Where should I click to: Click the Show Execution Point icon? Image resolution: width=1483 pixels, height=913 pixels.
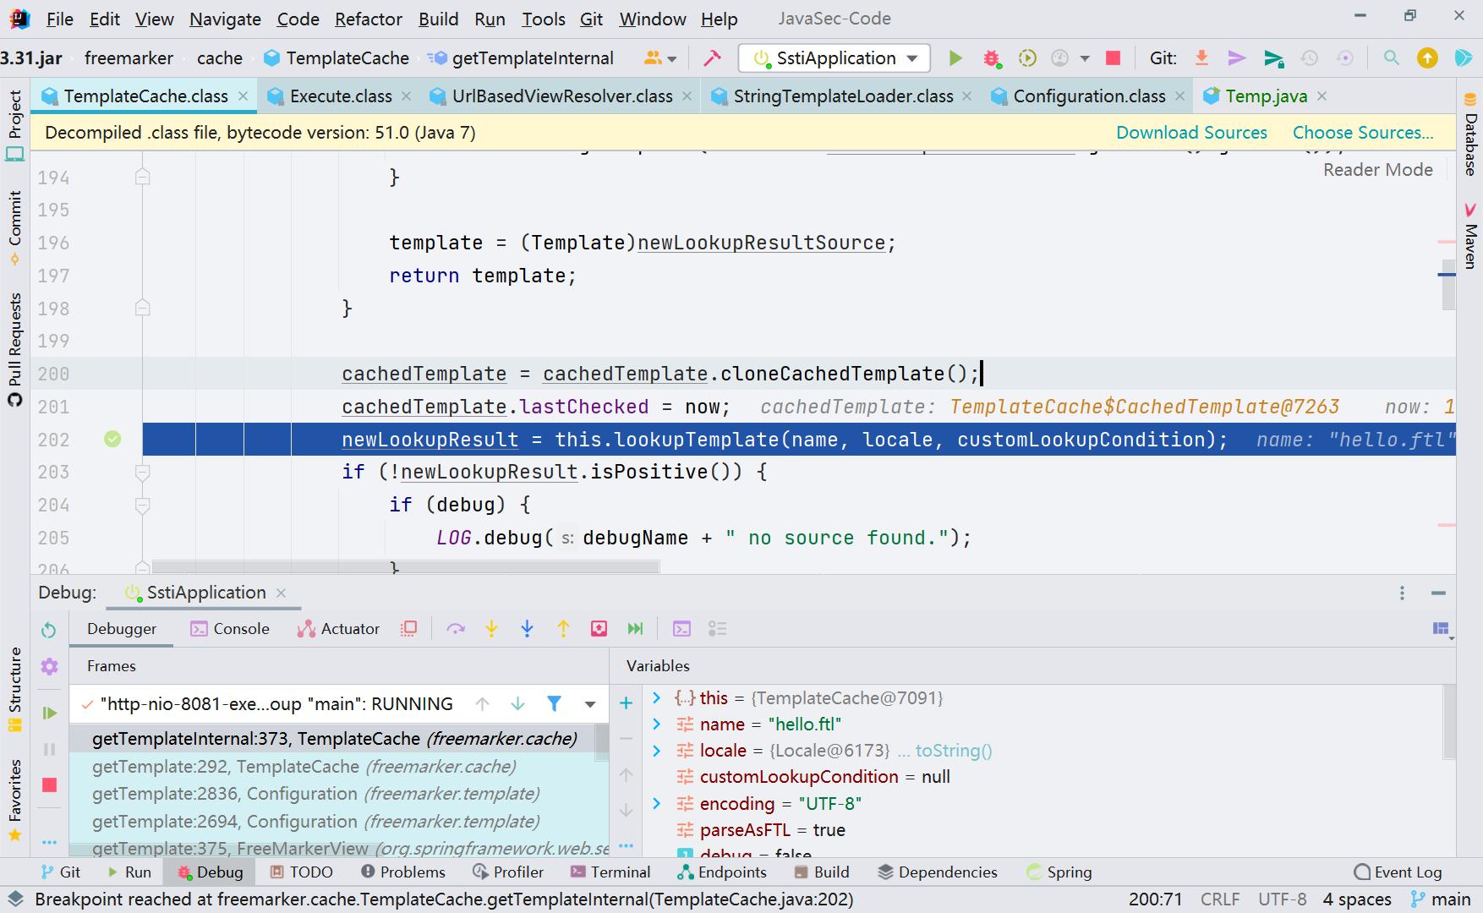click(409, 628)
